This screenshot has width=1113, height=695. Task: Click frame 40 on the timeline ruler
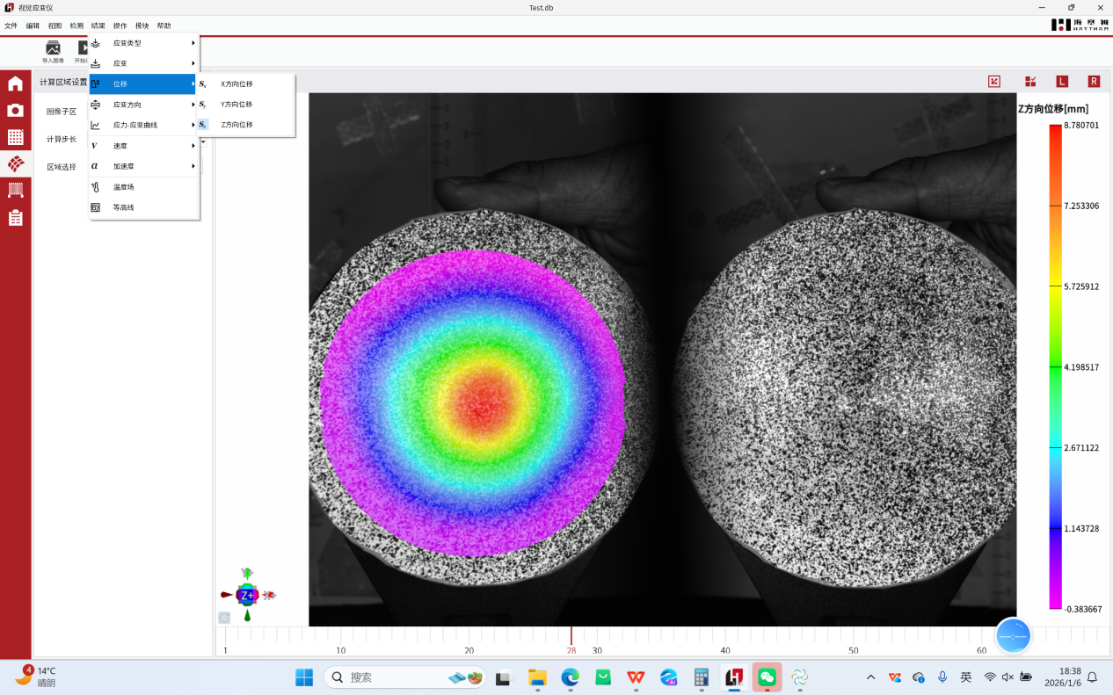(725, 642)
